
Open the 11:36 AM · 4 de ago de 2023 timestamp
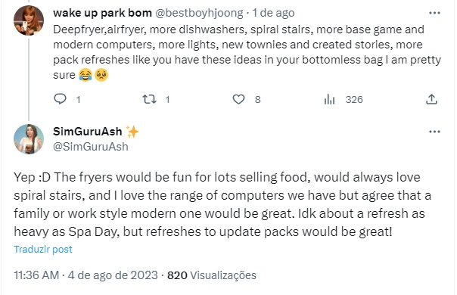coord(85,275)
